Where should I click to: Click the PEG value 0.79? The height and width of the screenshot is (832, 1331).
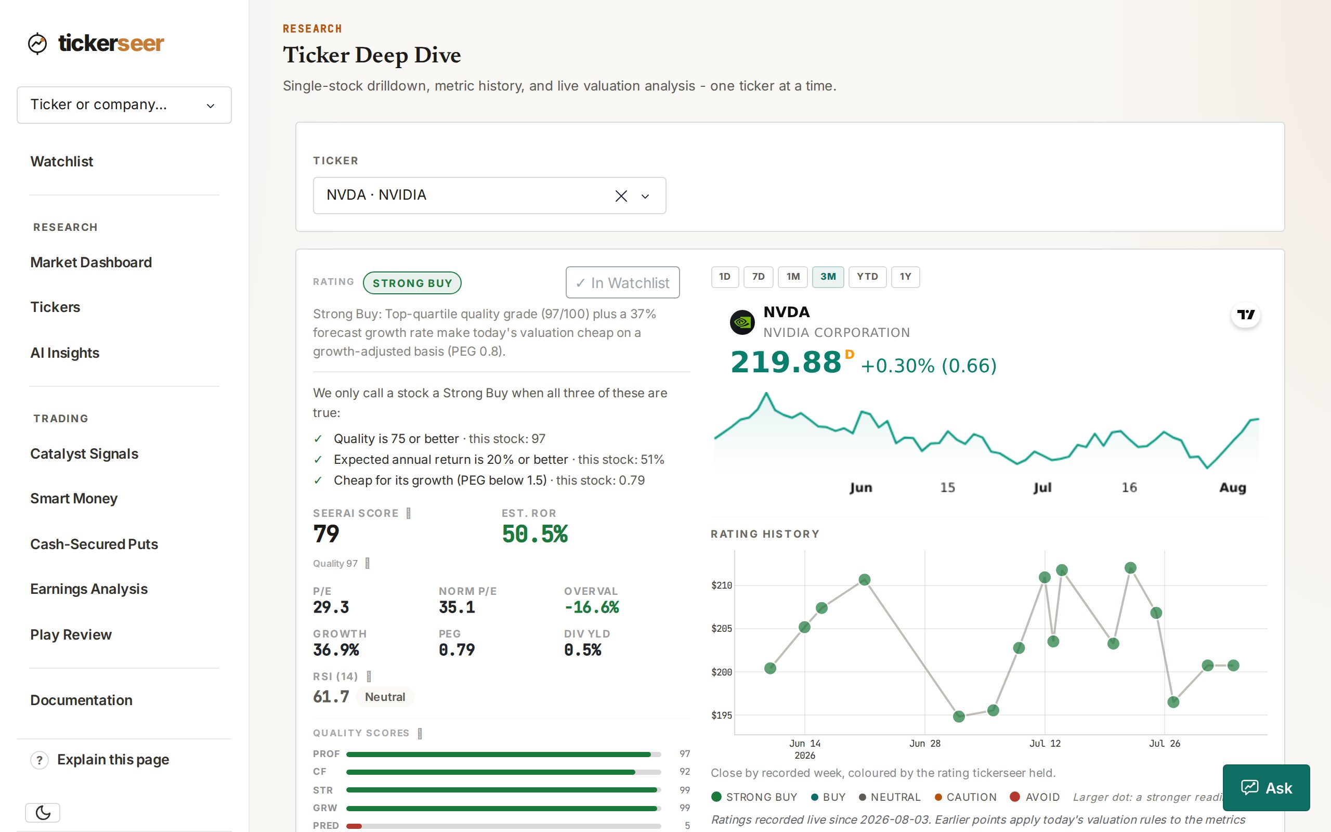(457, 650)
